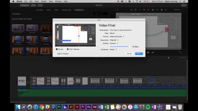Open the noise reduction and equalizer tool
198x111 pixels.
(153, 10)
